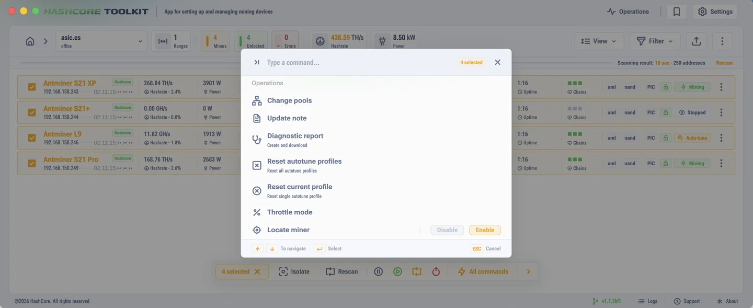Screen dimensions: 753x308
Task: Click the Reset current profile circle-X icon
Action: click(257, 191)
